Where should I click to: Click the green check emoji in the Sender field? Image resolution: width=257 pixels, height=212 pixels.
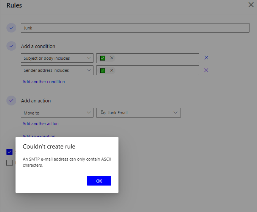click(x=103, y=71)
